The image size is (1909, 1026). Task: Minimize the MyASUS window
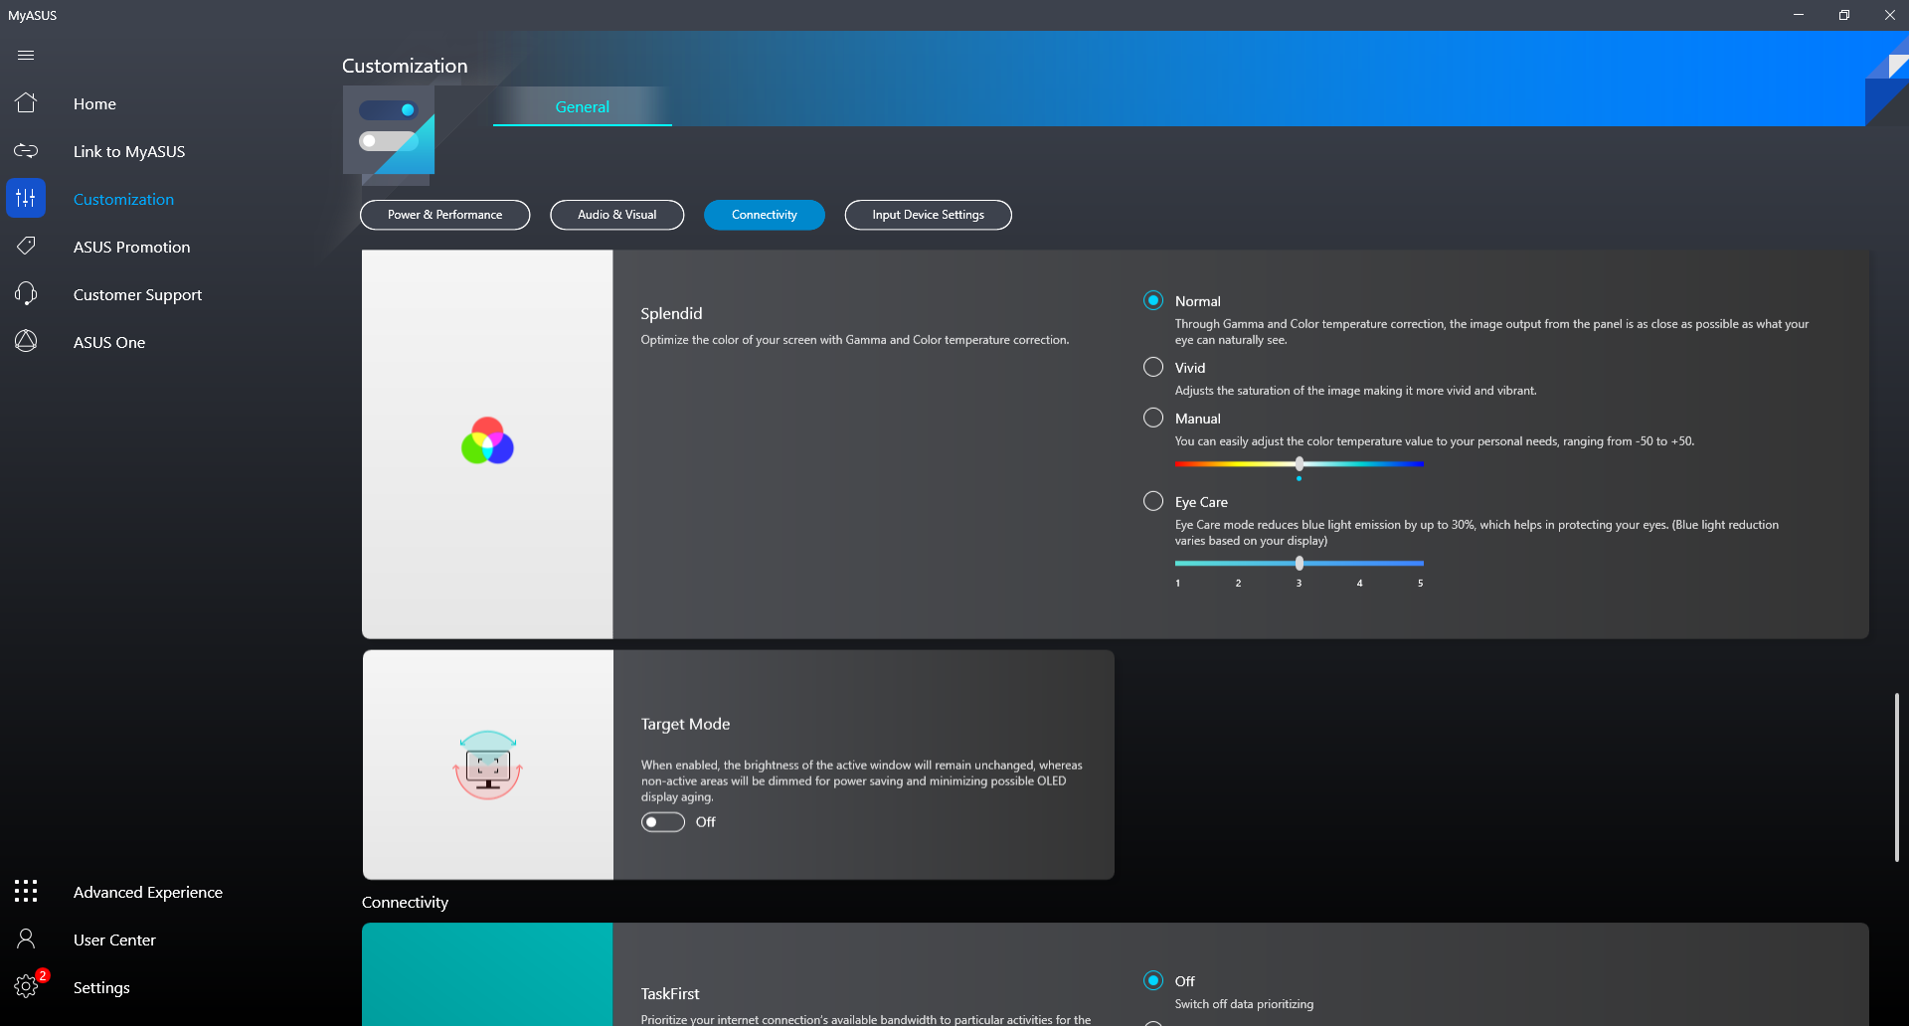pos(1799,15)
